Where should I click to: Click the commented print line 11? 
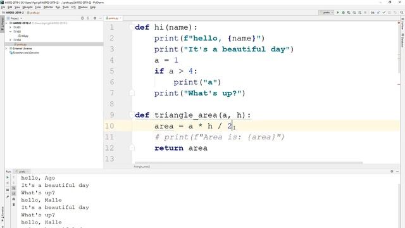220,137
